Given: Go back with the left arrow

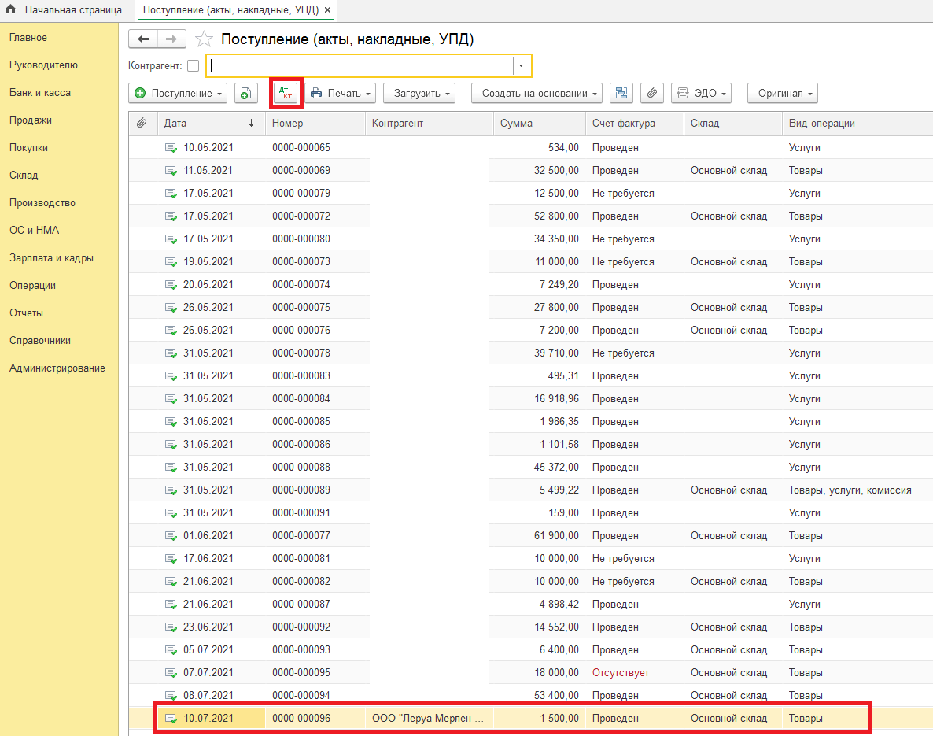Looking at the screenshot, I should click(143, 39).
